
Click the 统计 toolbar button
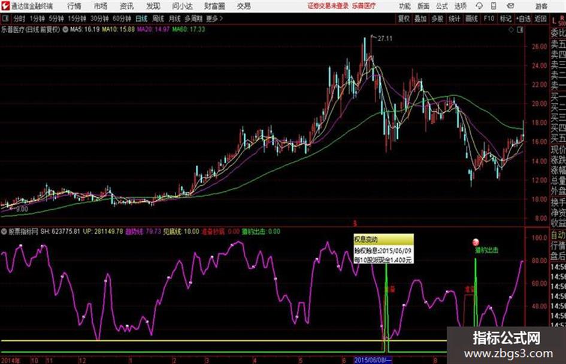[x=454, y=19]
